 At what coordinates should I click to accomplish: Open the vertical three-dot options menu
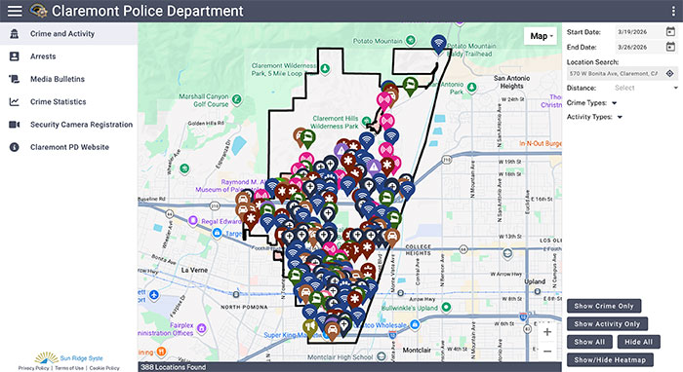tap(673, 11)
